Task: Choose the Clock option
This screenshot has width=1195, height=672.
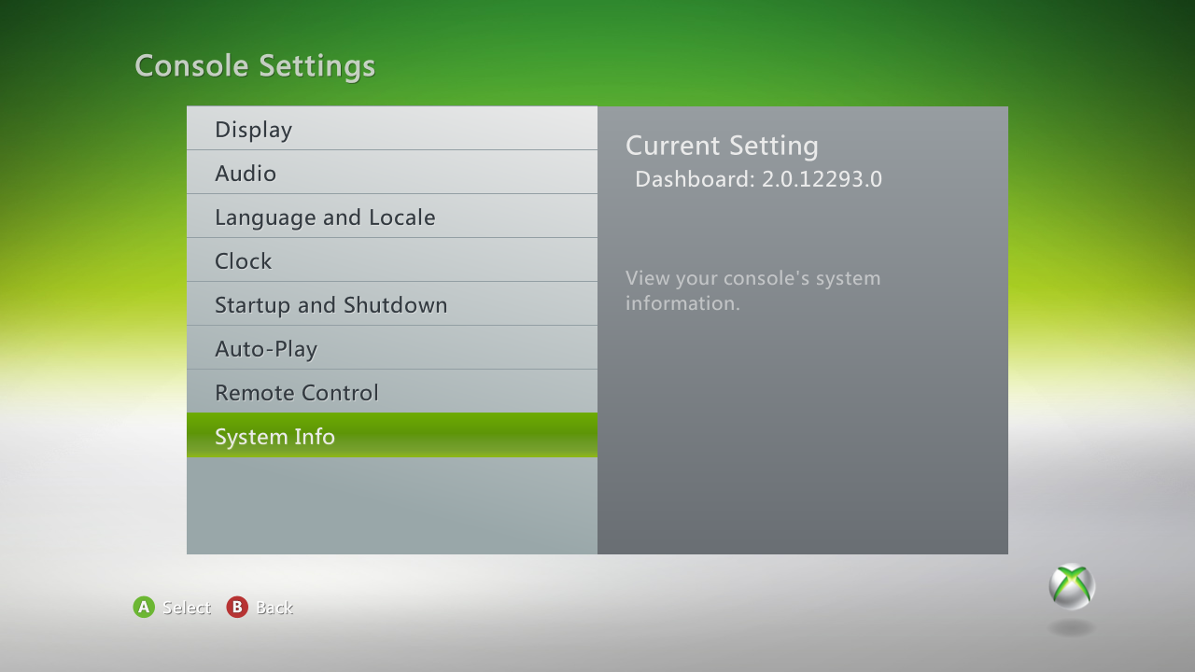Action: point(392,259)
